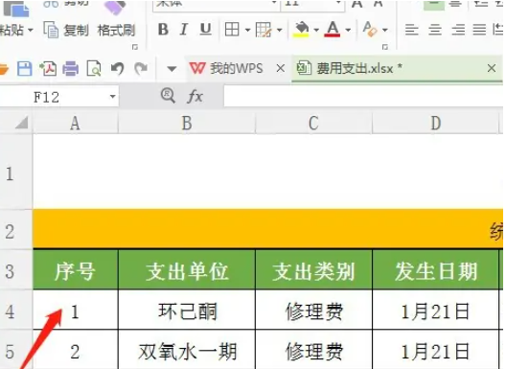
Task: Click the clear formatting eraser icon
Action: click(x=370, y=29)
